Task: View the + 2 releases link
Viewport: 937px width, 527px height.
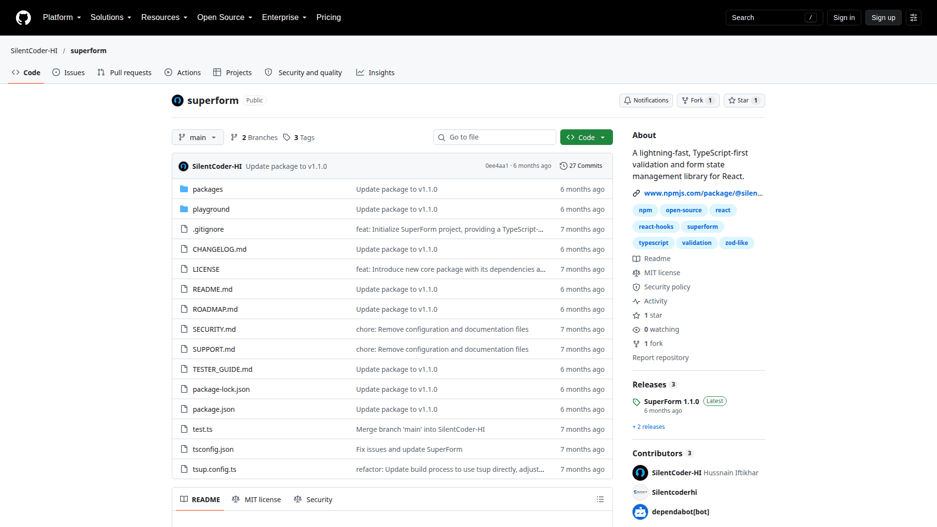Action: 649,427
